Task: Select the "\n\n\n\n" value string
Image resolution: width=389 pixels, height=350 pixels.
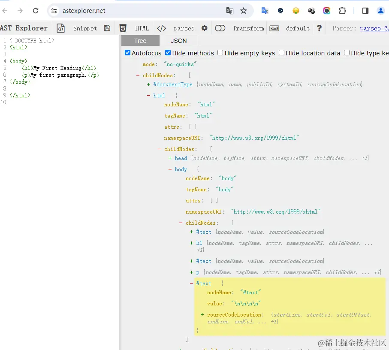Action: 246,303
